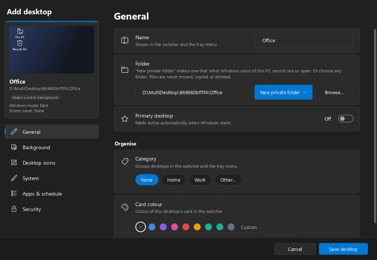The image size is (377, 260).
Task: Open the New private folder dropdown arrow
Action: click(x=305, y=92)
